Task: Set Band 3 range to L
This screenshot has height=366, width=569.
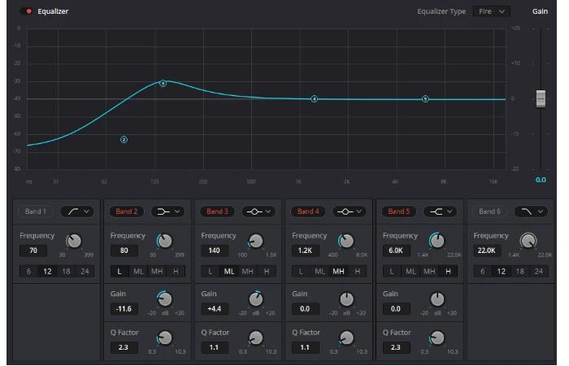Action: (x=210, y=271)
